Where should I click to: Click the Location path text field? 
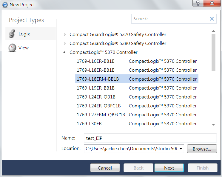pos(131,149)
